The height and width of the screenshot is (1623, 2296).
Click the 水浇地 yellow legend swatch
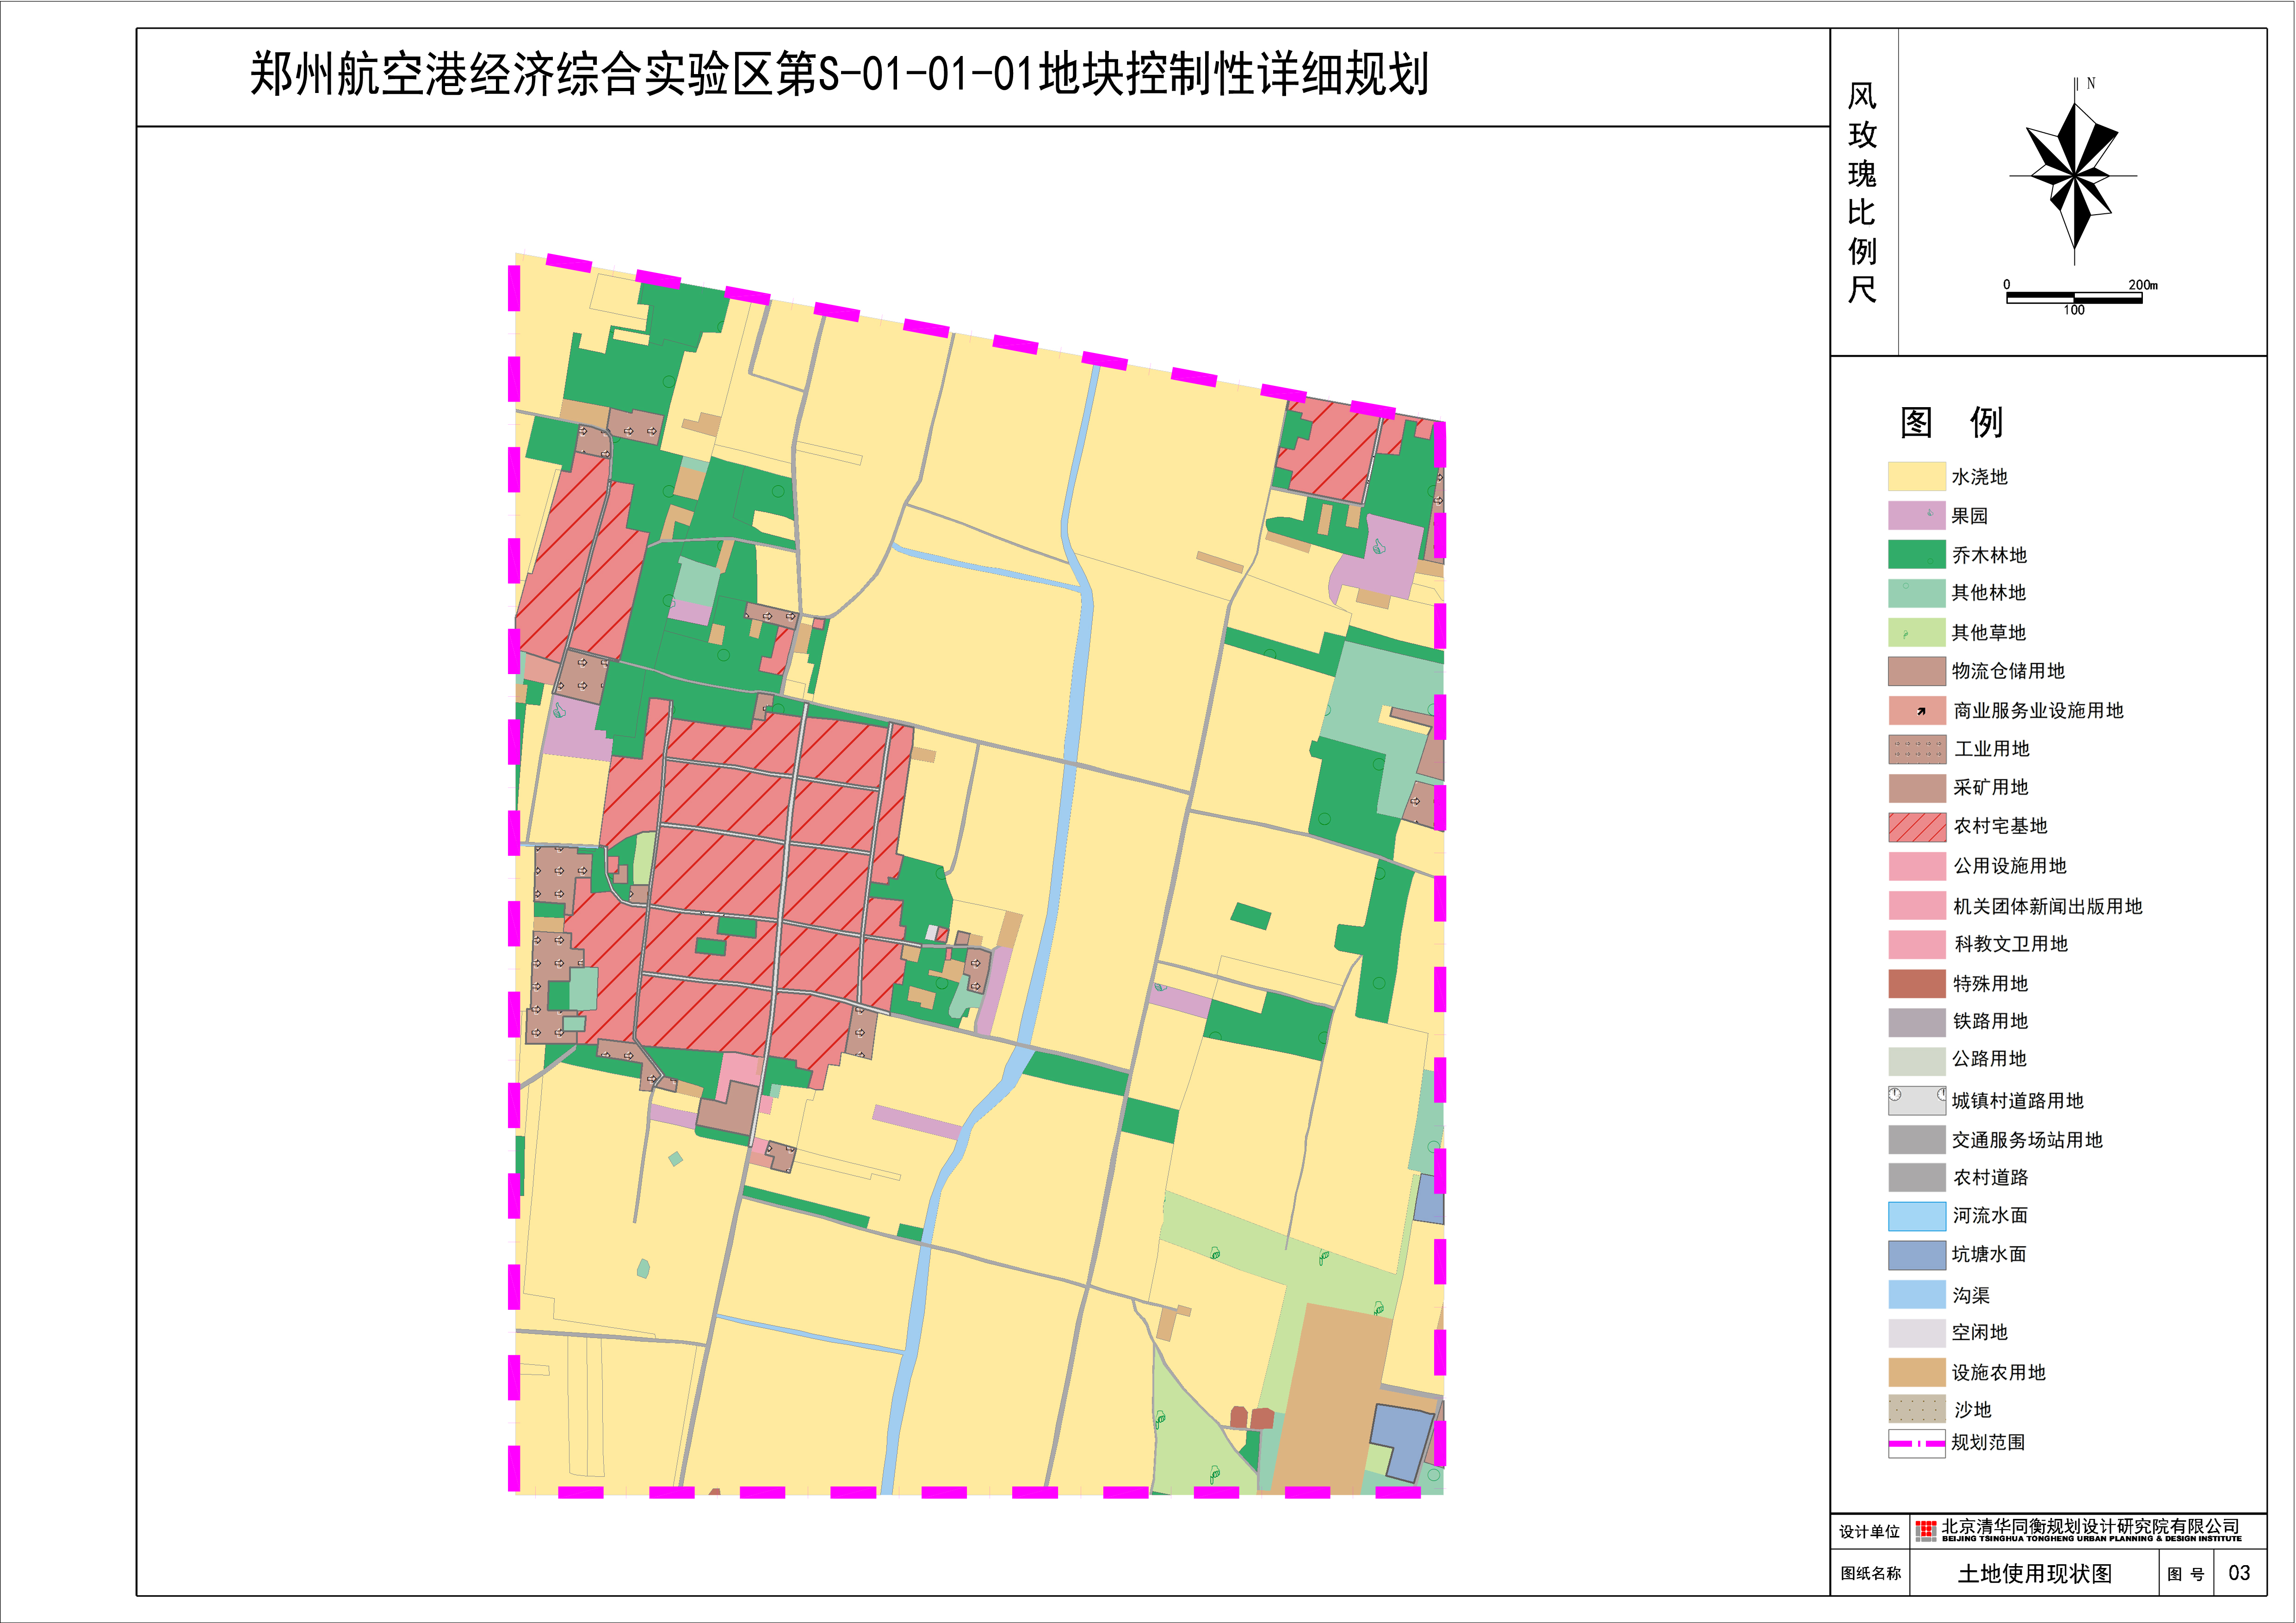(1916, 476)
